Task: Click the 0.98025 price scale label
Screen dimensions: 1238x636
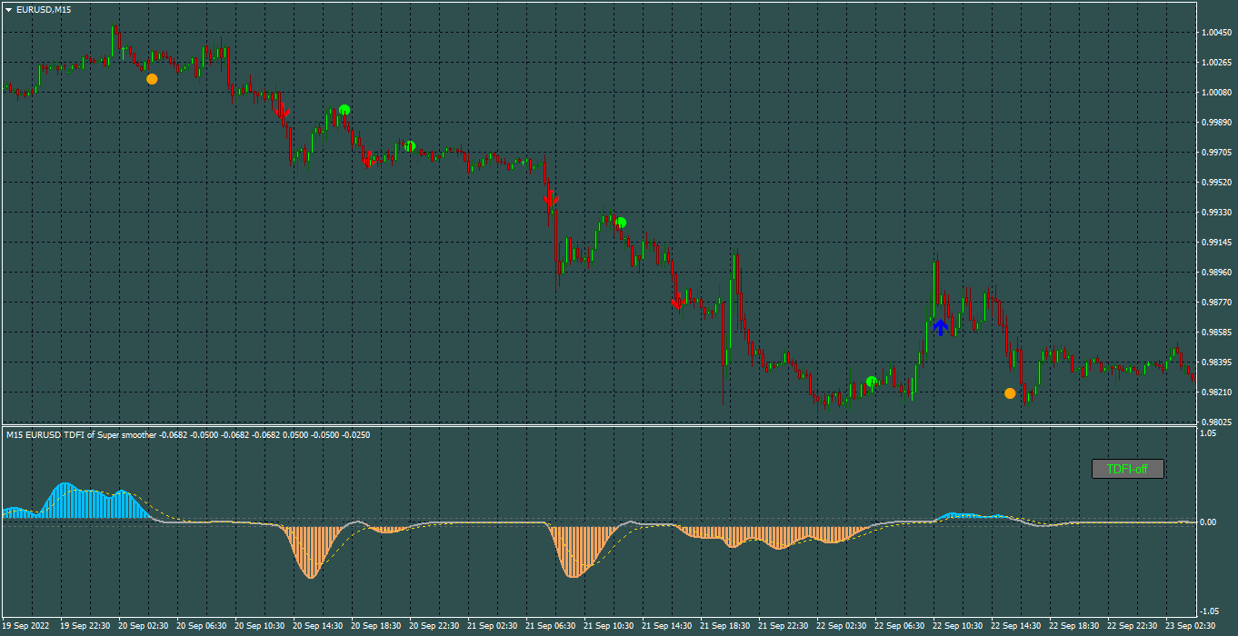Action: click(x=1216, y=422)
